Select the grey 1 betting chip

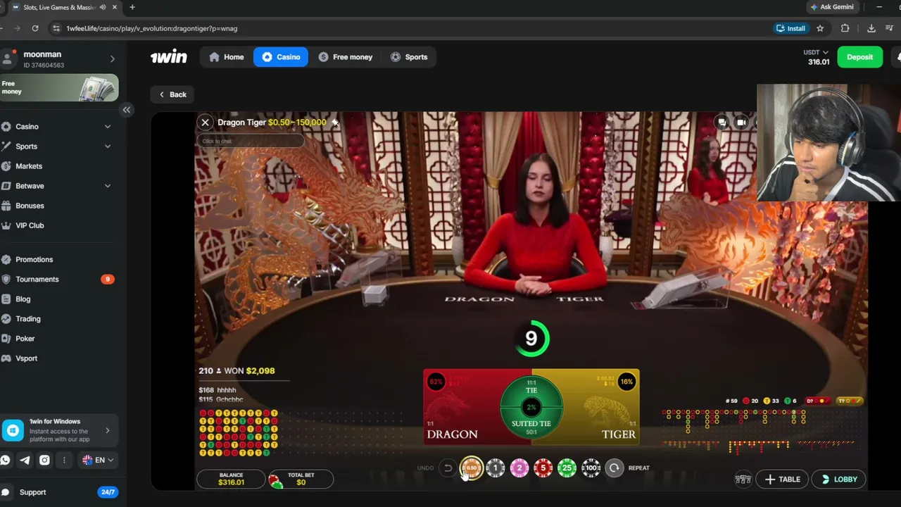pyautogui.click(x=496, y=468)
